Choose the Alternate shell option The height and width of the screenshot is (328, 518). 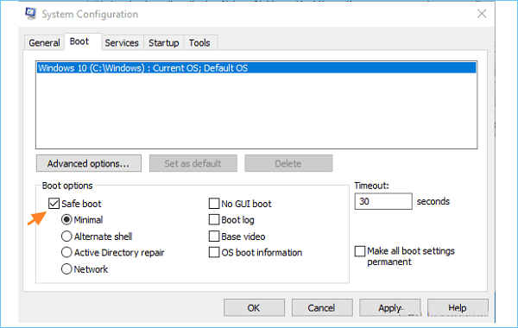pyautogui.click(x=66, y=237)
